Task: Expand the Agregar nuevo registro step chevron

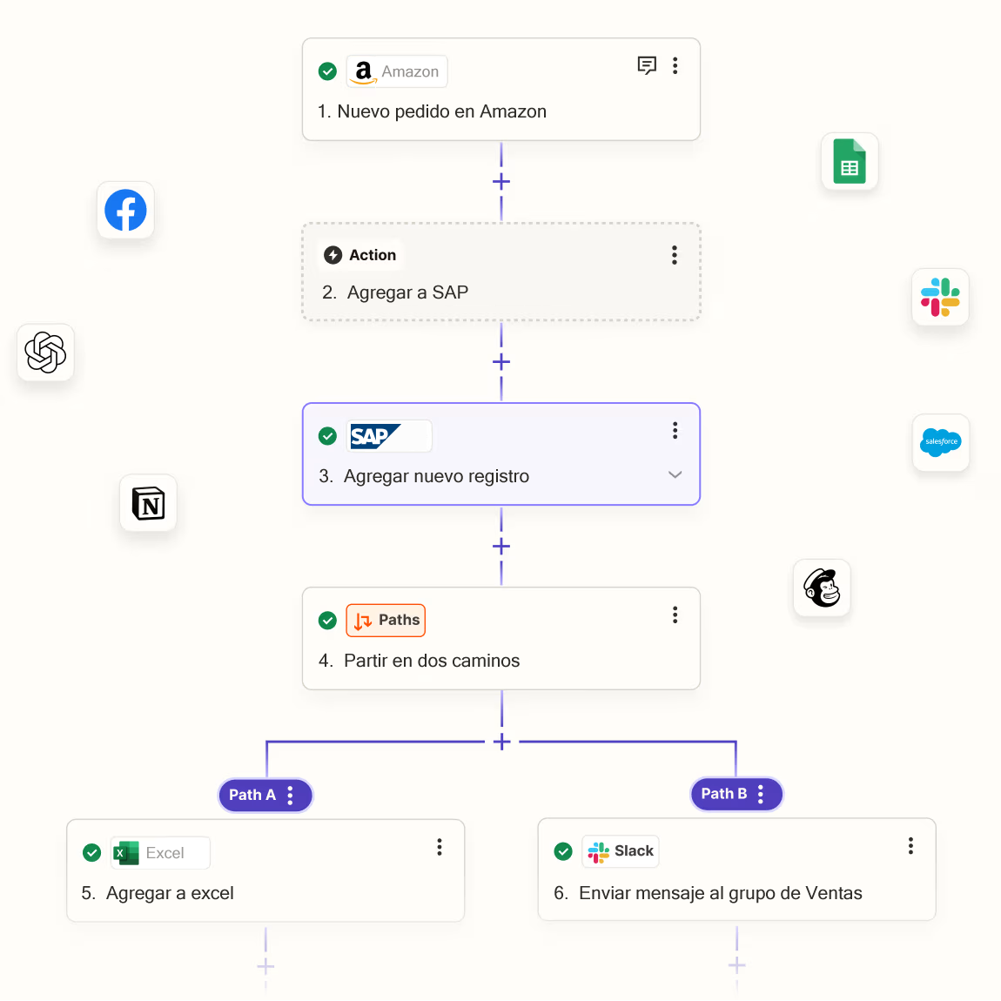Action: pos(675,475)
